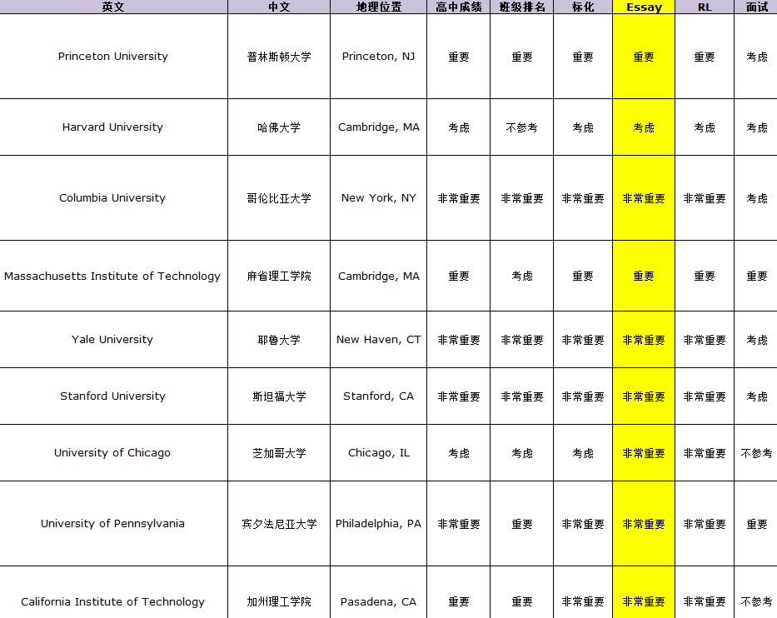
Task: Select the 麻省理工学院 cell
Action: click(279, 276)
